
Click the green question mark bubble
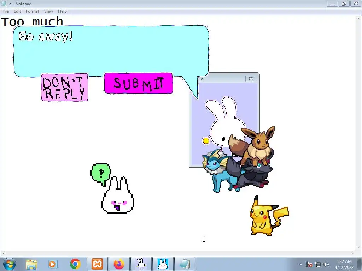coord(101,173)
